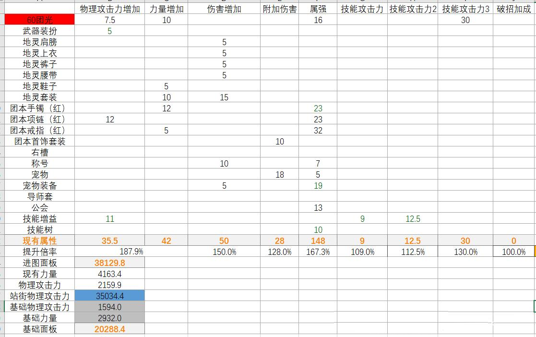Click the 167.3% cell under 属强
Image resolution: width=536 pixels, height=337 pixels.
pyautogui.click(x=318, y=252)
